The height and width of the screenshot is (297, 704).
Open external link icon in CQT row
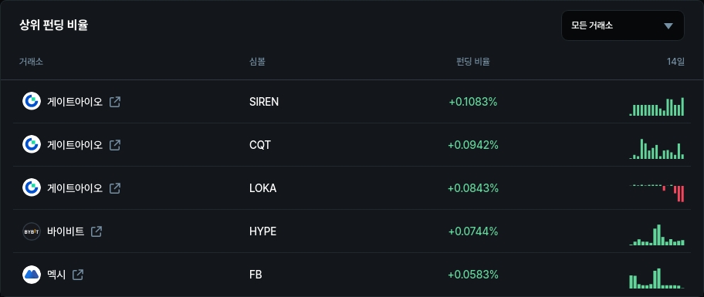tap(115, 145)
